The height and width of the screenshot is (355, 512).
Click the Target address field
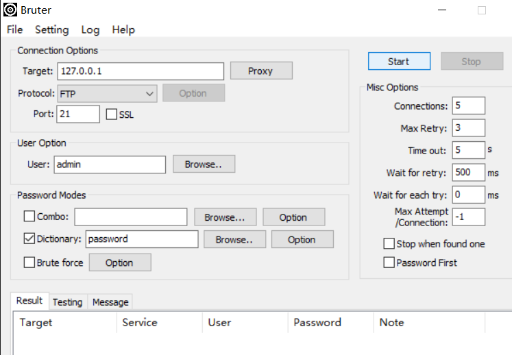coord(141,71)
